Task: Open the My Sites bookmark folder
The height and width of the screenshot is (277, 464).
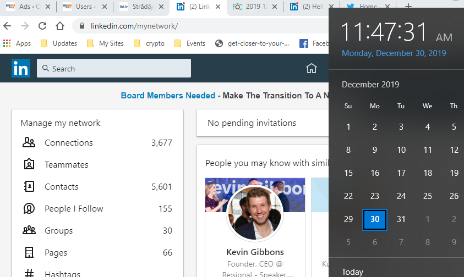Action: click(106, 43)
